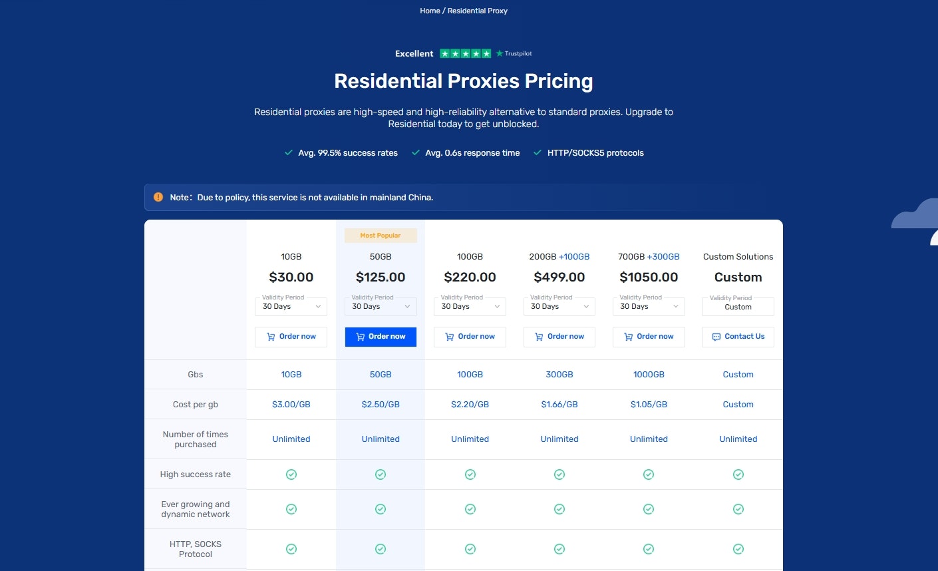Click the High success rate checkmark for 50GB
Screen dimensions: 938x571
[381, 475]
